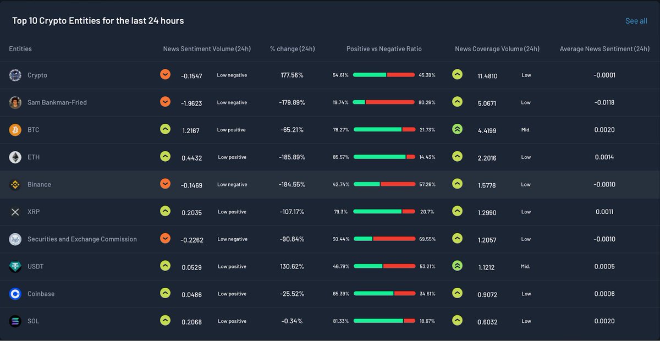Viewport: 660px width, 341px height.
Task: Click the SOL Solana logo icon
Action: pyautogui.click(x=15, y=321)
